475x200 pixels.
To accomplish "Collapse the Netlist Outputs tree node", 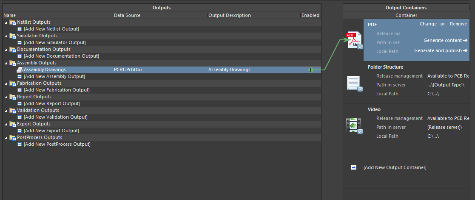I will pyautogui.click(x=6, y=22).
